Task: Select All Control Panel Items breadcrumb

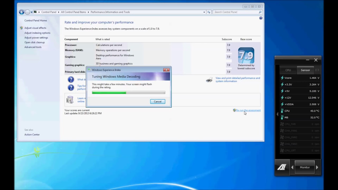Action: [73, 12]
